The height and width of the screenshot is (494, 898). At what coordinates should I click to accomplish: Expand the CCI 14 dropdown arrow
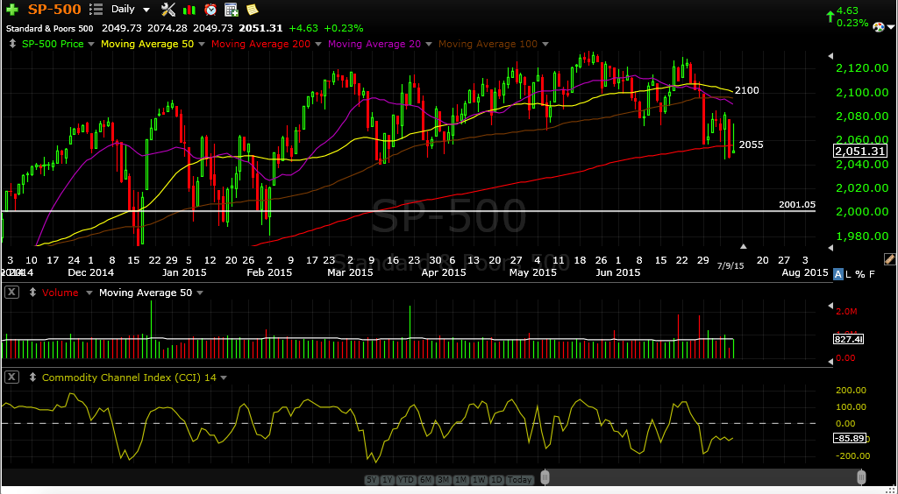click(224, 378)
